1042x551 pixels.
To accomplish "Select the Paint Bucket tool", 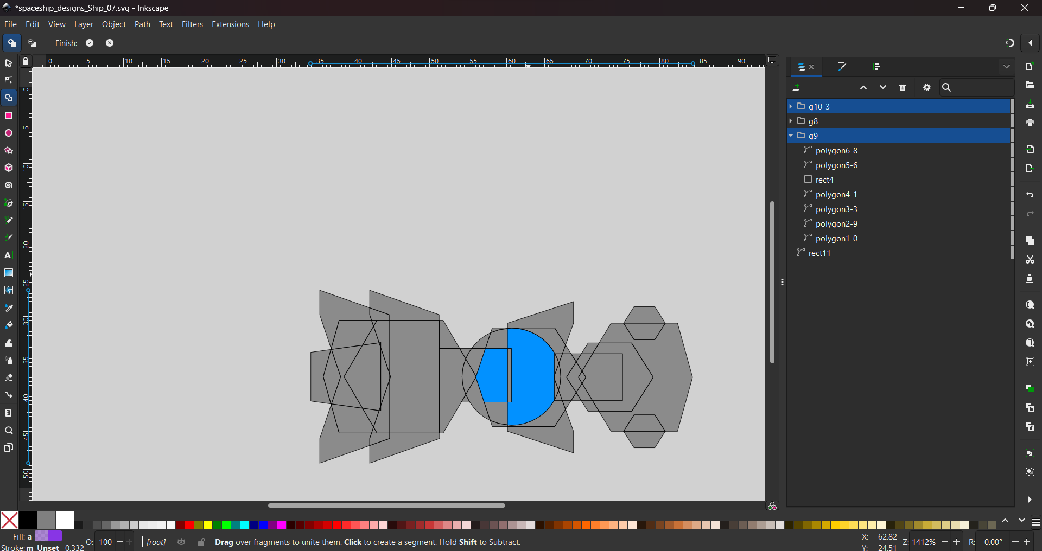I will coord(9,325).
